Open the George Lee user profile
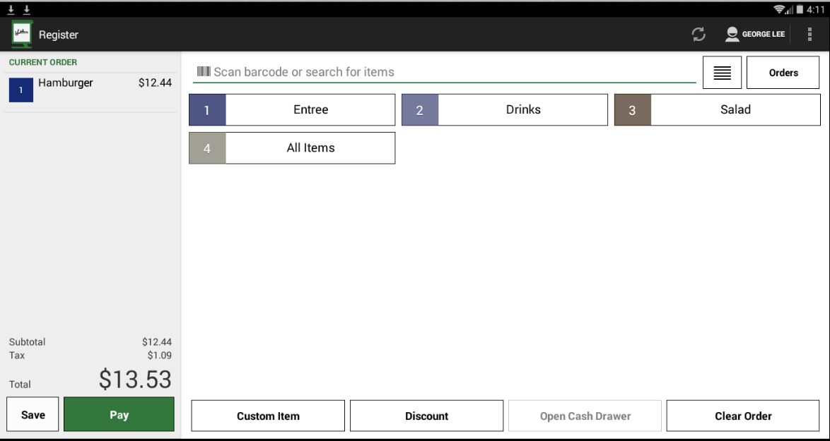The width and height of the screenshot is (830, 441). pyautogui.click(x=755, y=35)
